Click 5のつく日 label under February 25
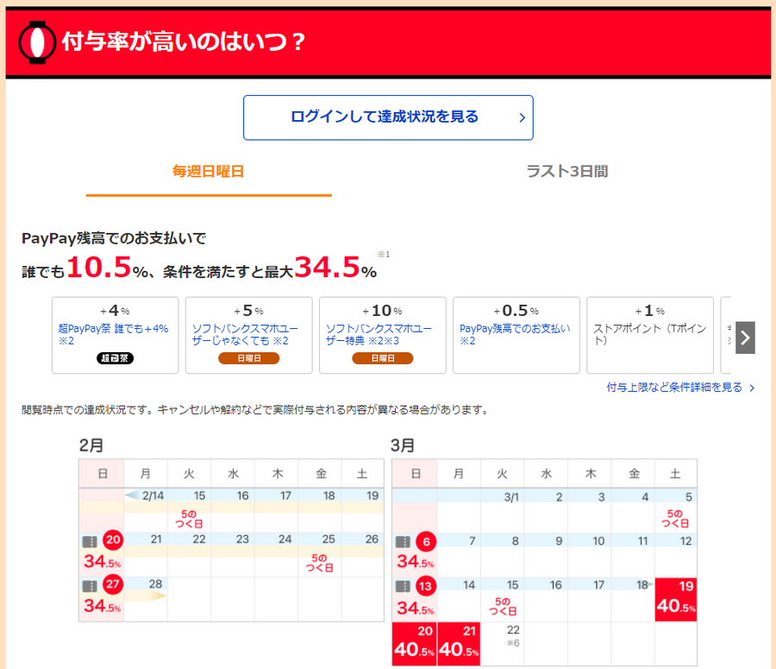776x669 pixels. (319, 563)
